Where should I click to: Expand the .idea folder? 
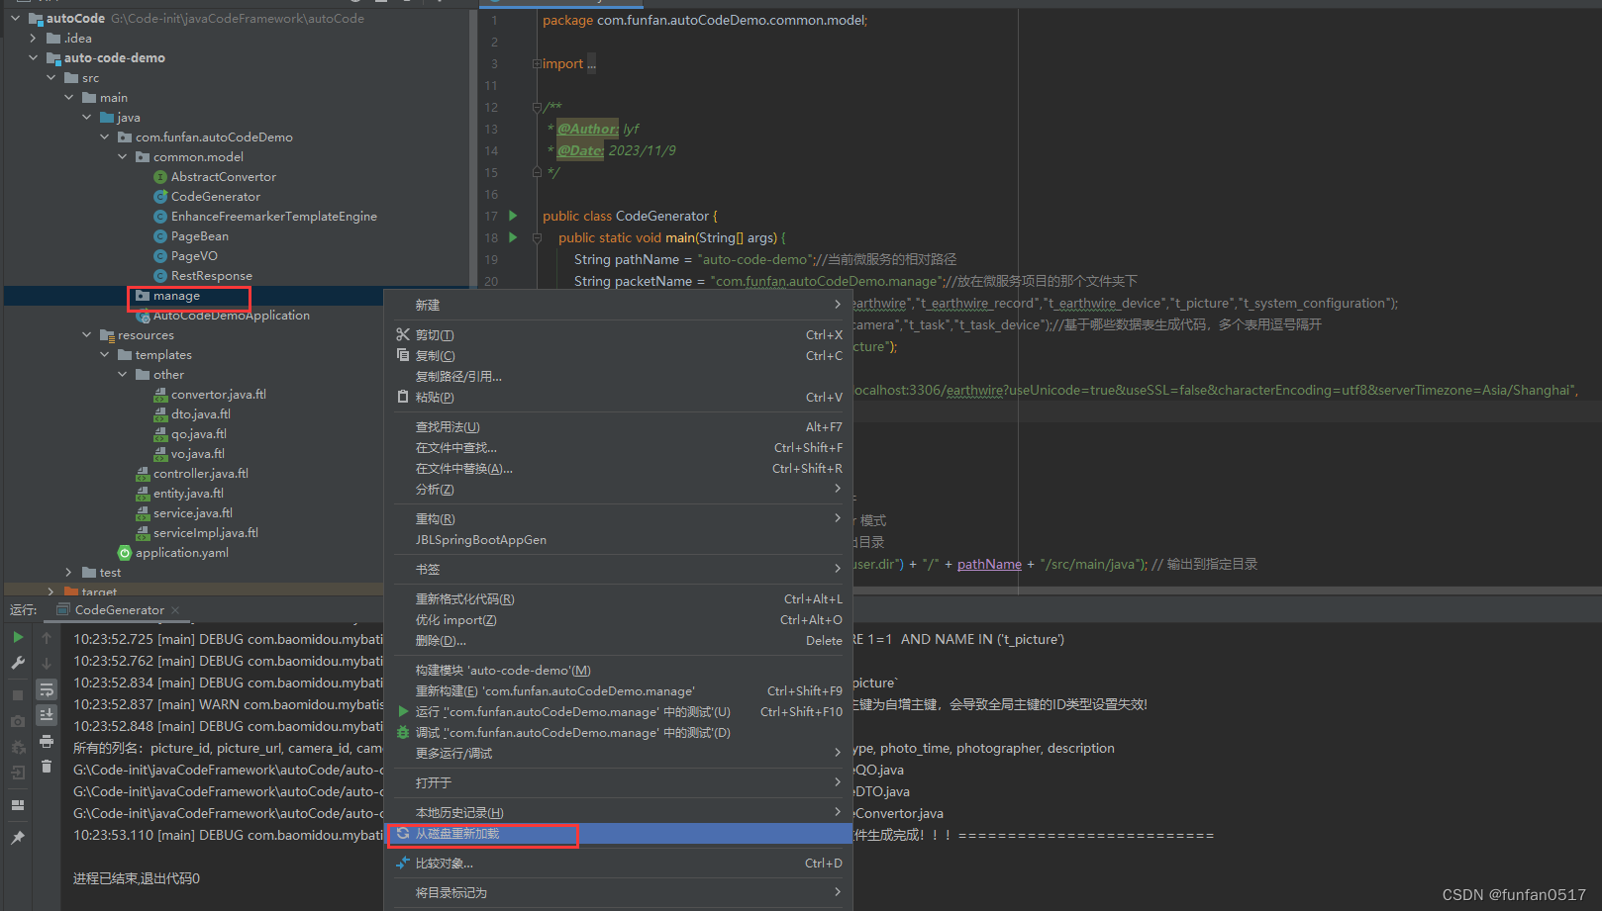(34, 39)
